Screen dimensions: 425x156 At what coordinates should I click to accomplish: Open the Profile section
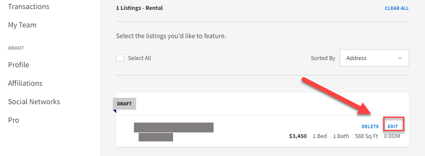pos(19,65)
